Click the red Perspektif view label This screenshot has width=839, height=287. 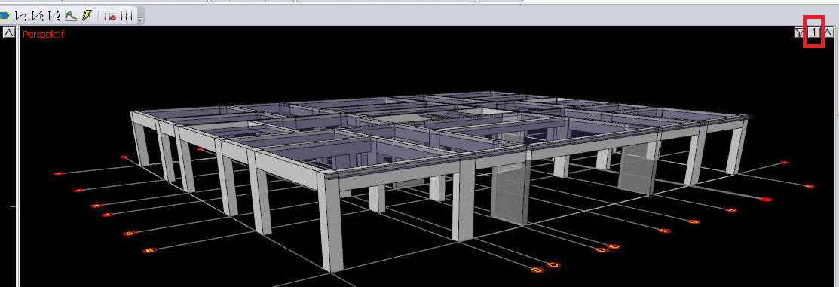click(43, 34)
